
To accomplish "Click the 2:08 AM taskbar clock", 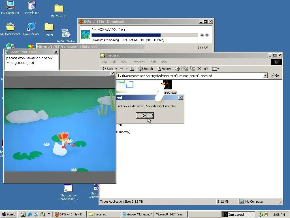I will 279,215.
